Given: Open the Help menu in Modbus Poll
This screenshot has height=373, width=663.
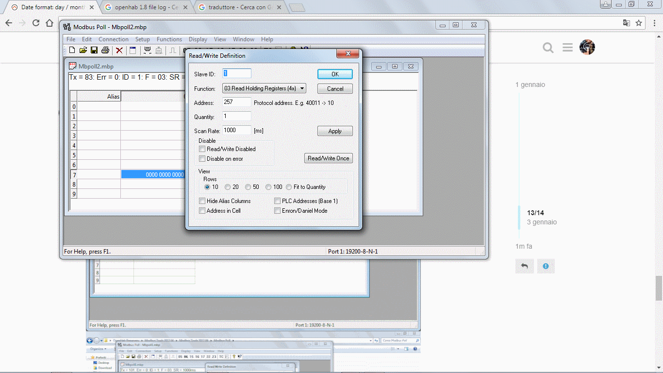Looking at the screenshot, I should click(x=267, y=39).
